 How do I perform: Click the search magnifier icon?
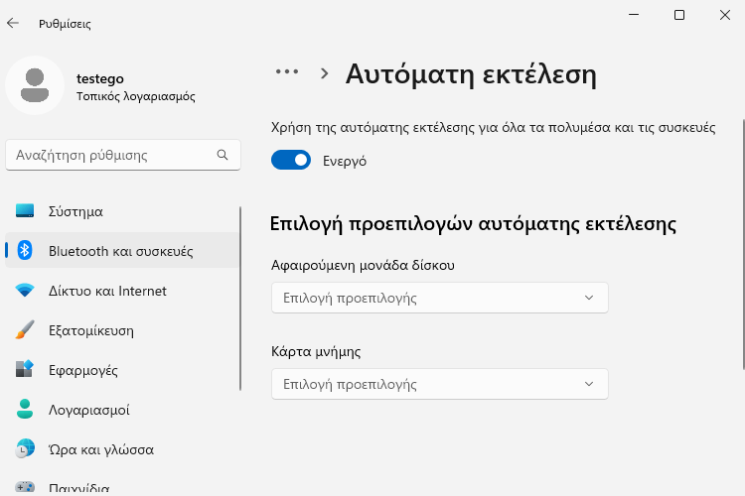(x=223, y=155)
